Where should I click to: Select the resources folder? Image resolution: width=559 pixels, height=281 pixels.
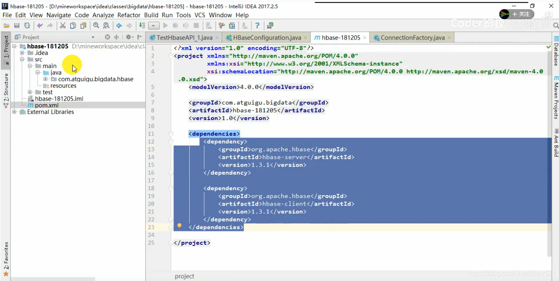63,85
